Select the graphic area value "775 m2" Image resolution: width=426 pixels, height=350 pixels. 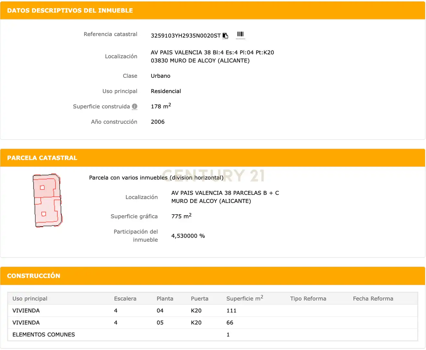pyautogui.click(x=181, y=216)
